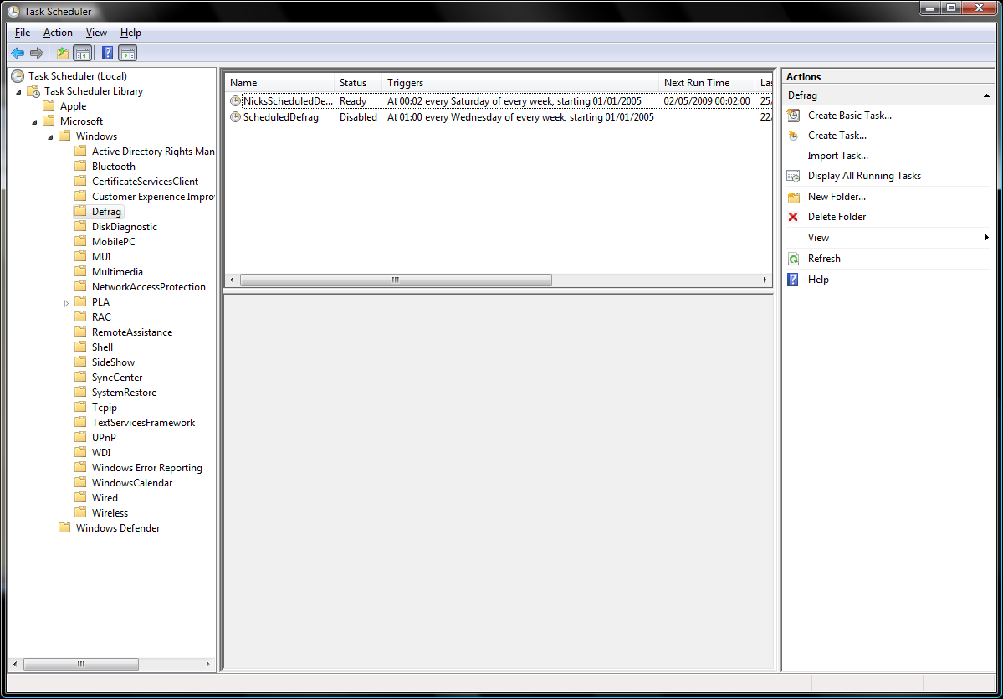Viewport: 1003px width, 699px height.
Task: Click the Wireless folder icon
Action: (x=80, y=512)
